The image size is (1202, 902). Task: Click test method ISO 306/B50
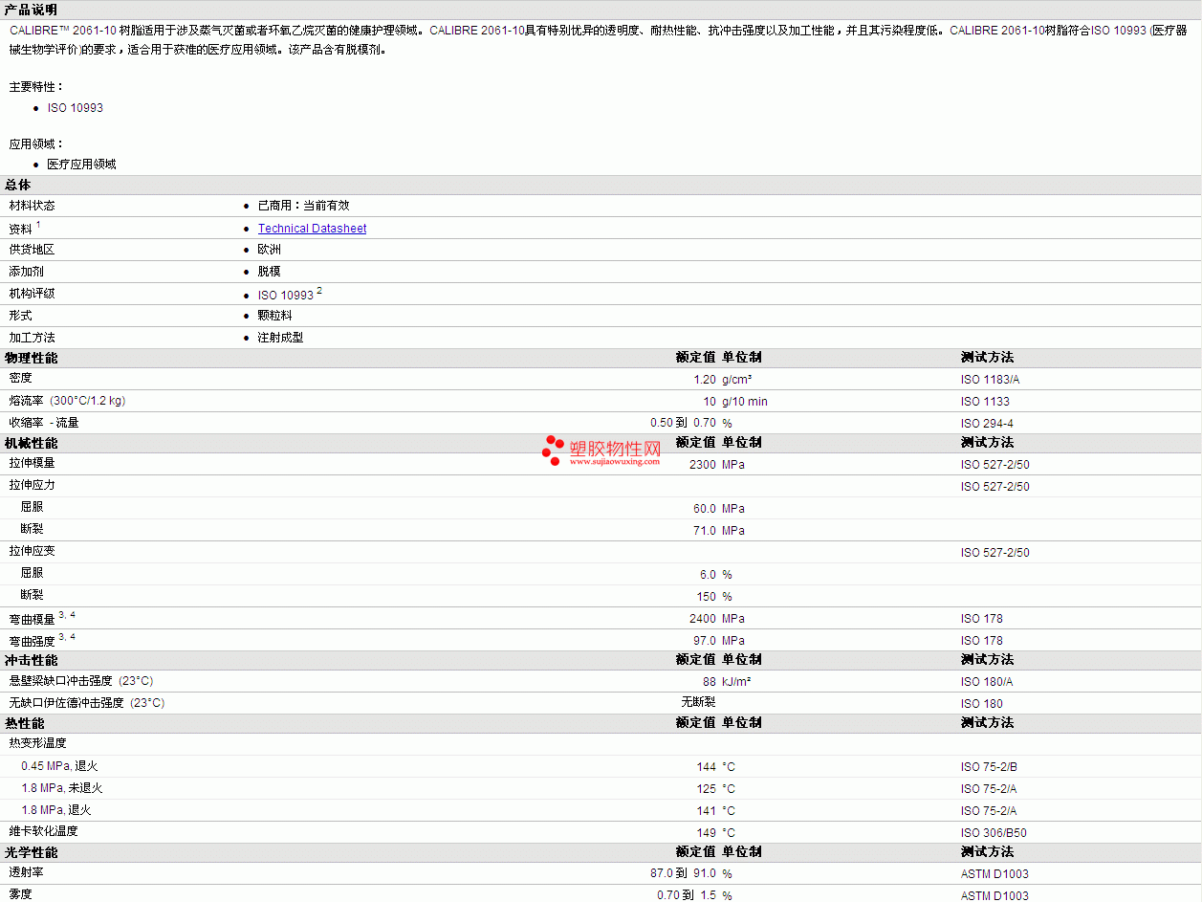(x=994, y=833)
